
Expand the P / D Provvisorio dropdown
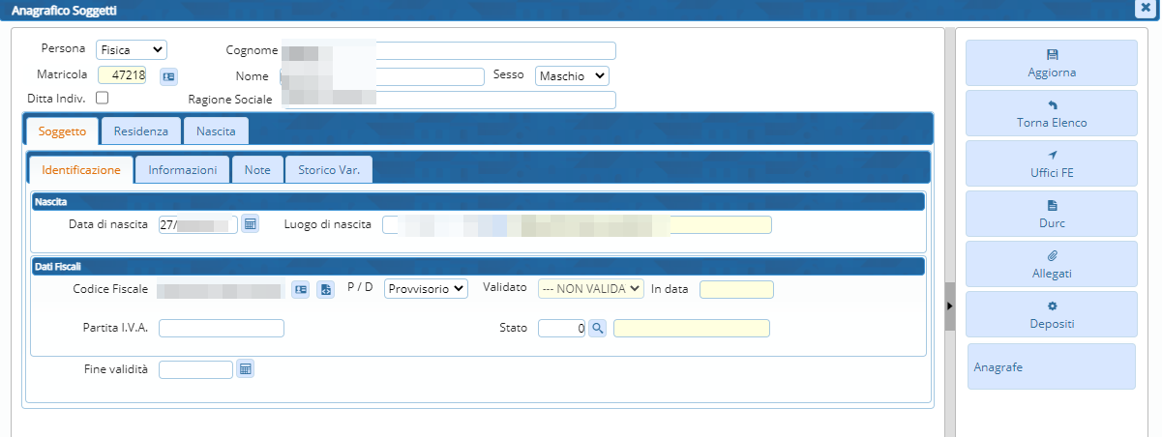[x=426, y=288]
